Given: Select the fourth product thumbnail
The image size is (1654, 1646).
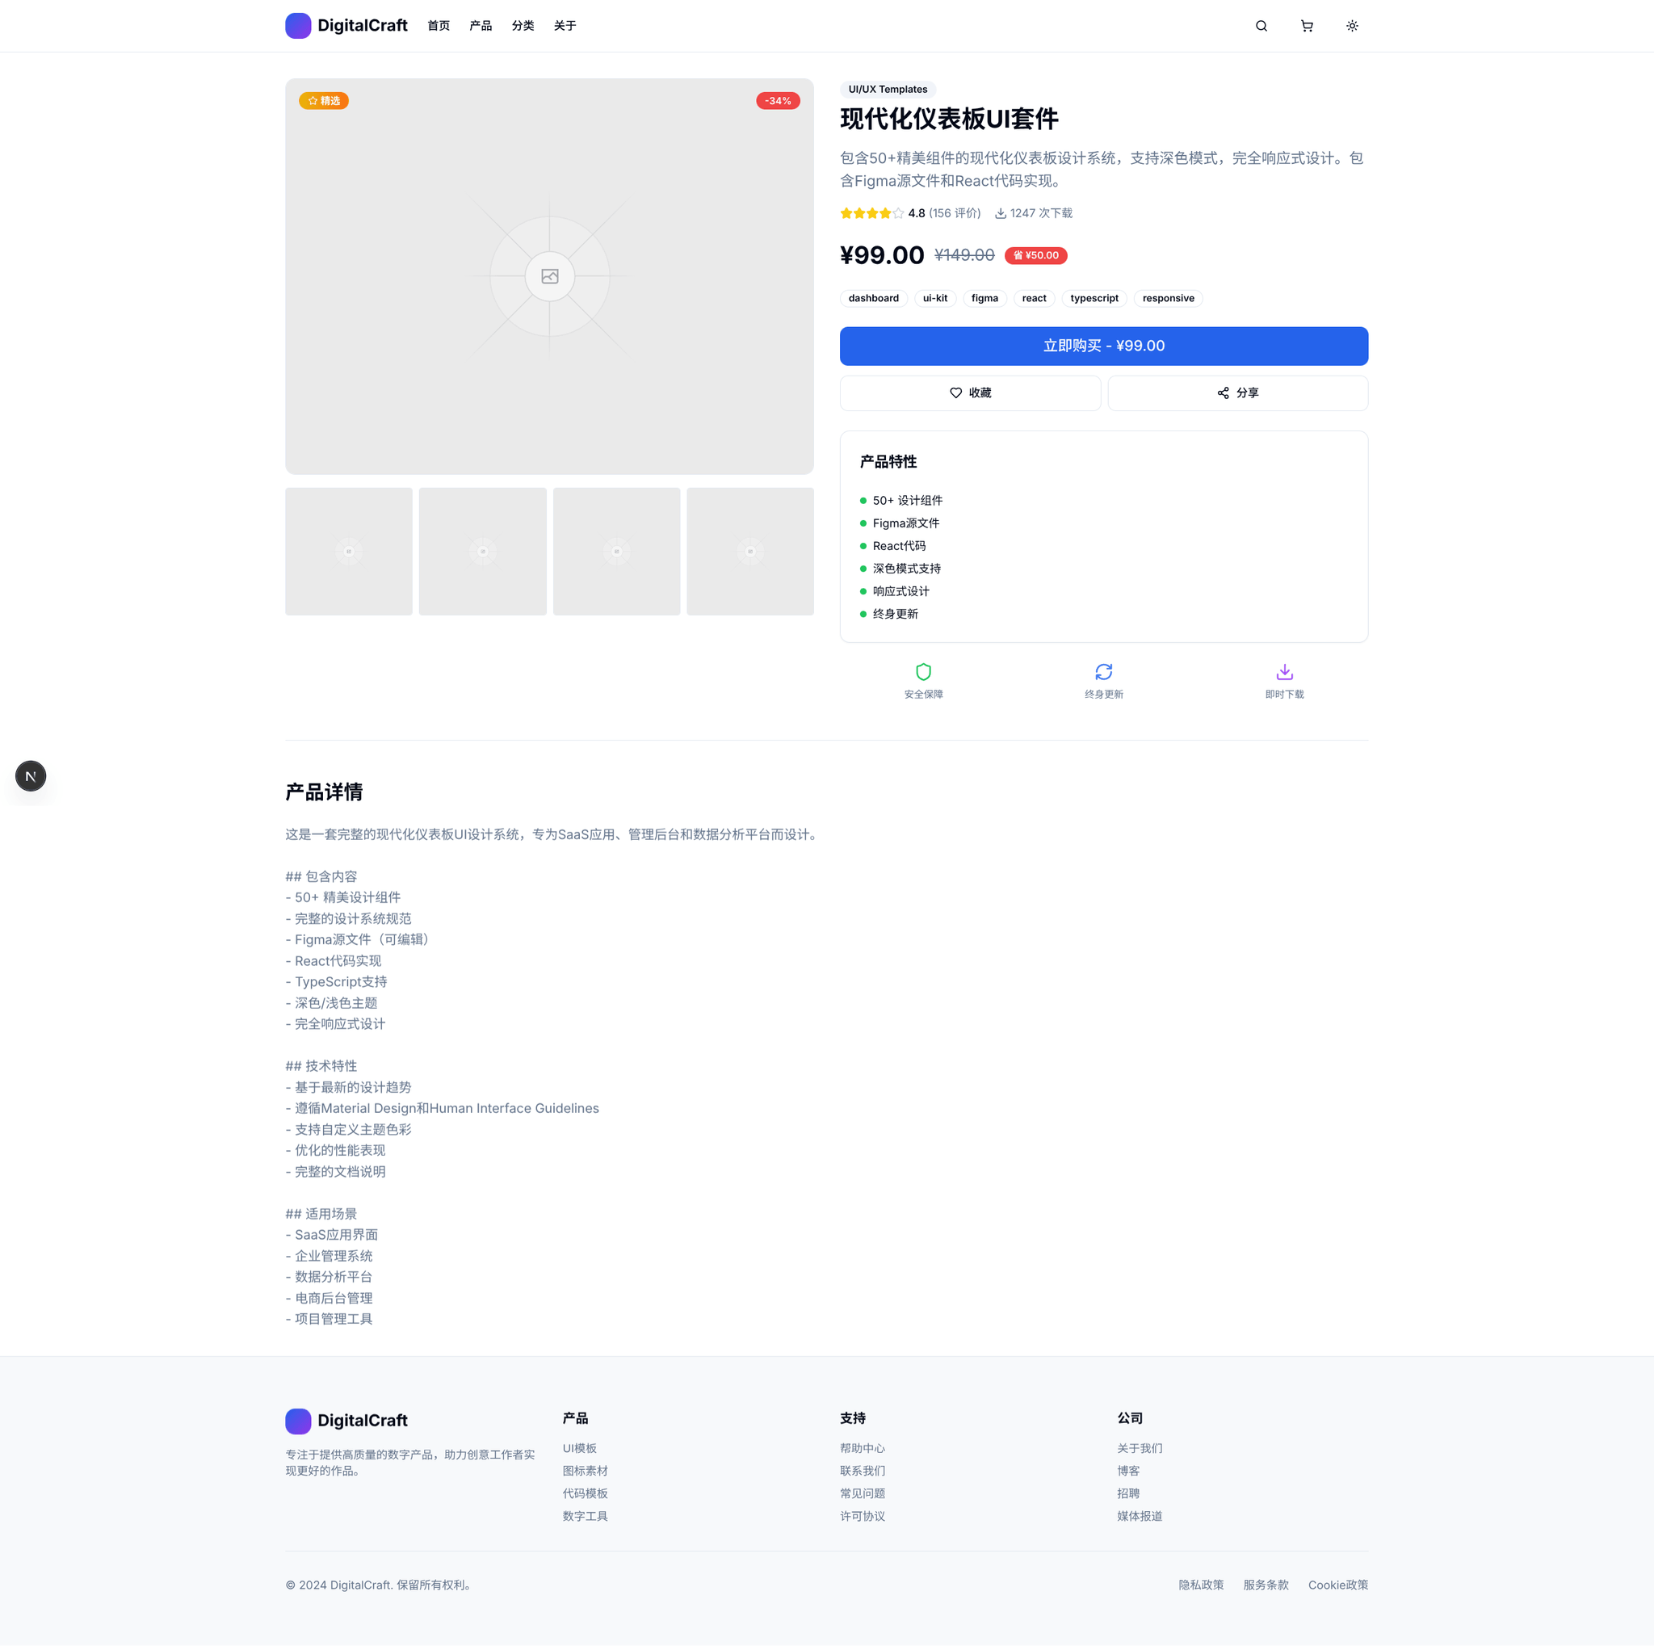Looking at the screenshot, I should coord(750,552).
